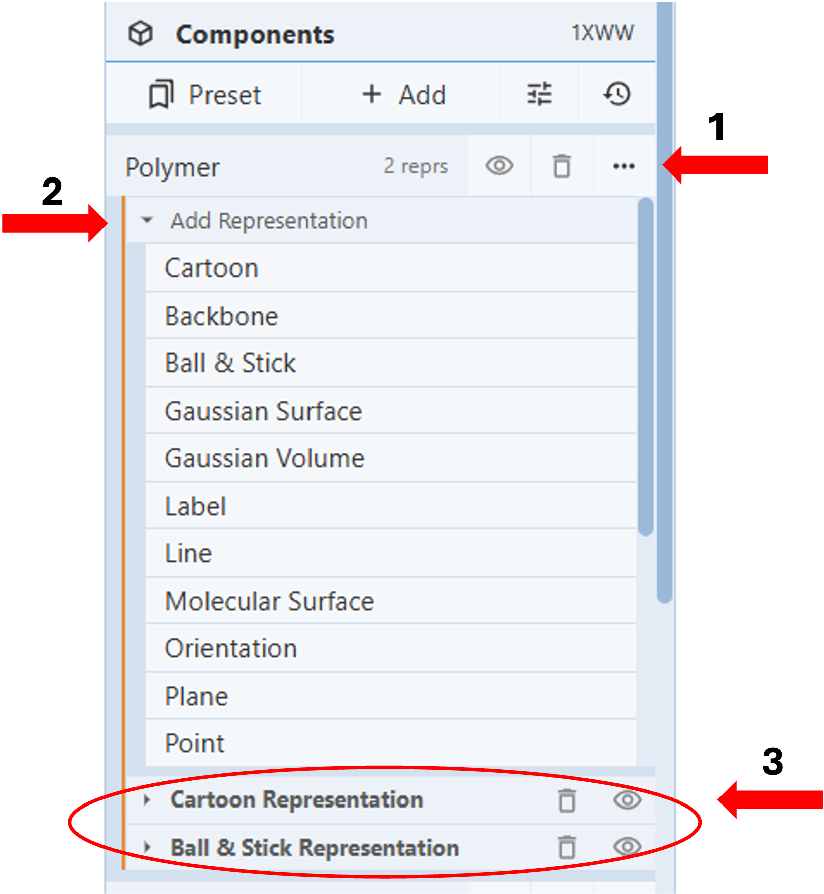Collapse the Add Representation list
This screenshot has height=894, width=824.
(147, 220)
